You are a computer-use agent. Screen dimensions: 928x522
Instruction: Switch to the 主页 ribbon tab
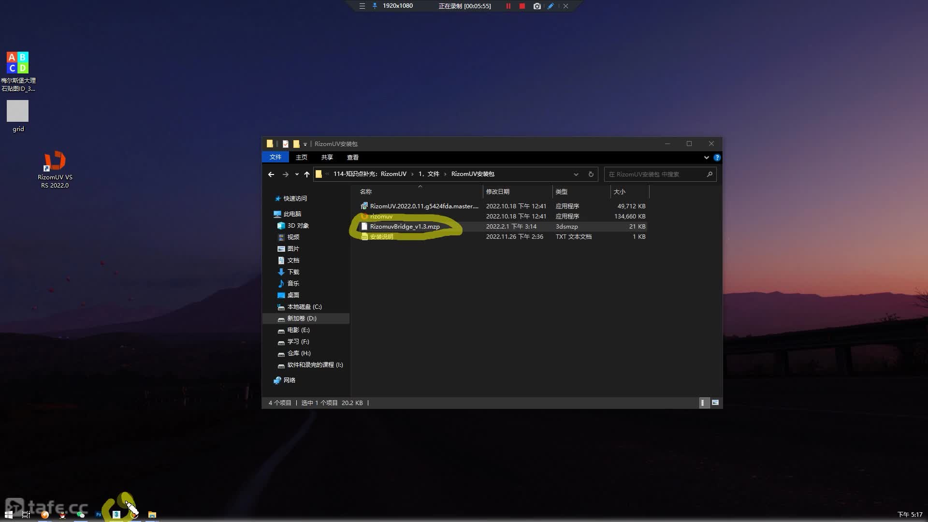click(302, 157)
